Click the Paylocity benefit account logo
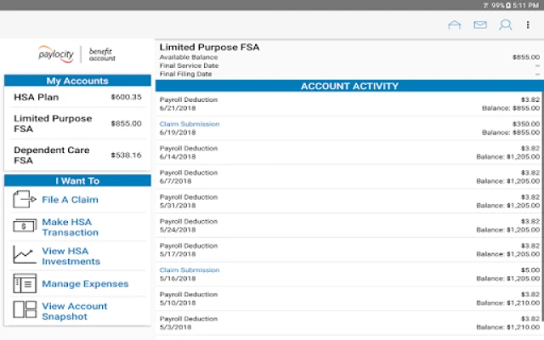The width and height of the screenshot is (544, 340). click(x=76, y=55)
